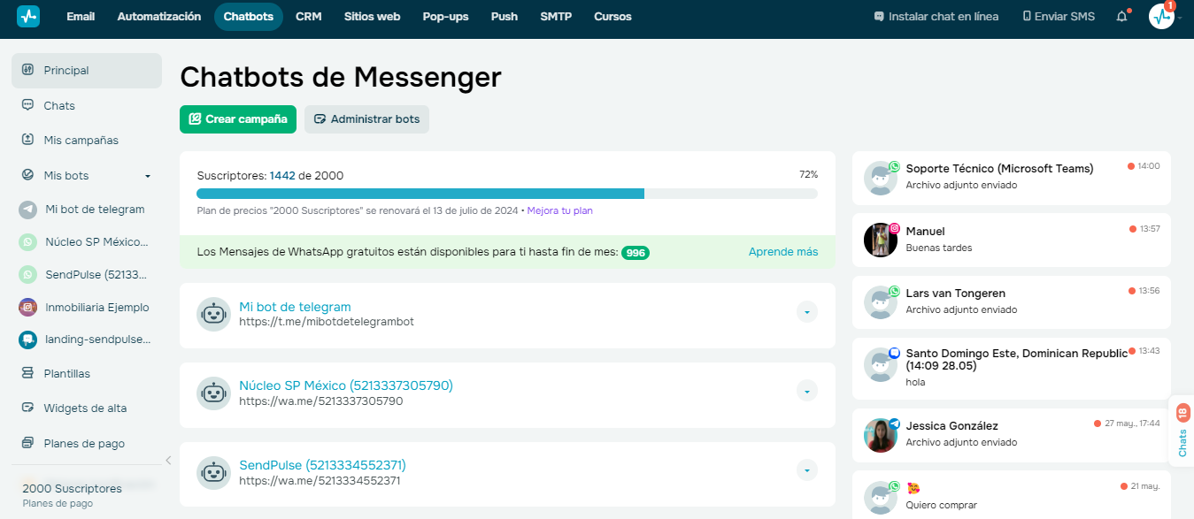
Task: Click the Aprende más link
Action: (783, 252)
